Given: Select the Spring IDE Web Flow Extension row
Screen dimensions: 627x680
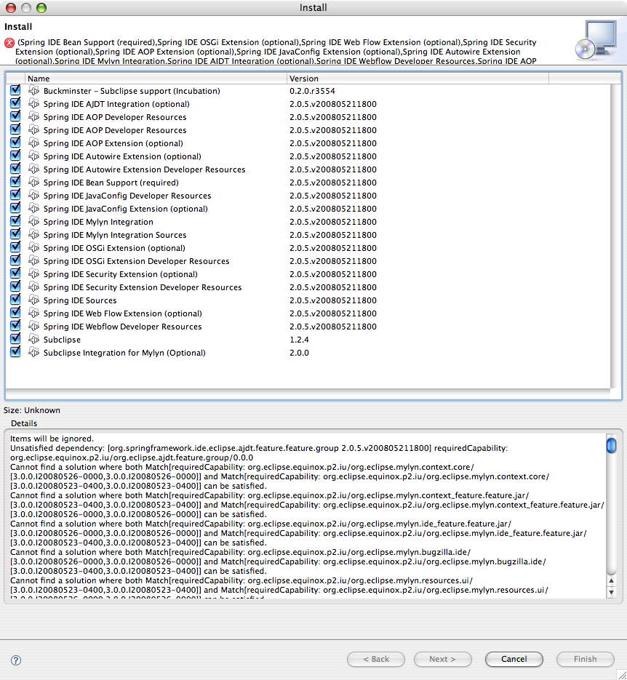Looking at the screenshot, I should pos(308,313).
